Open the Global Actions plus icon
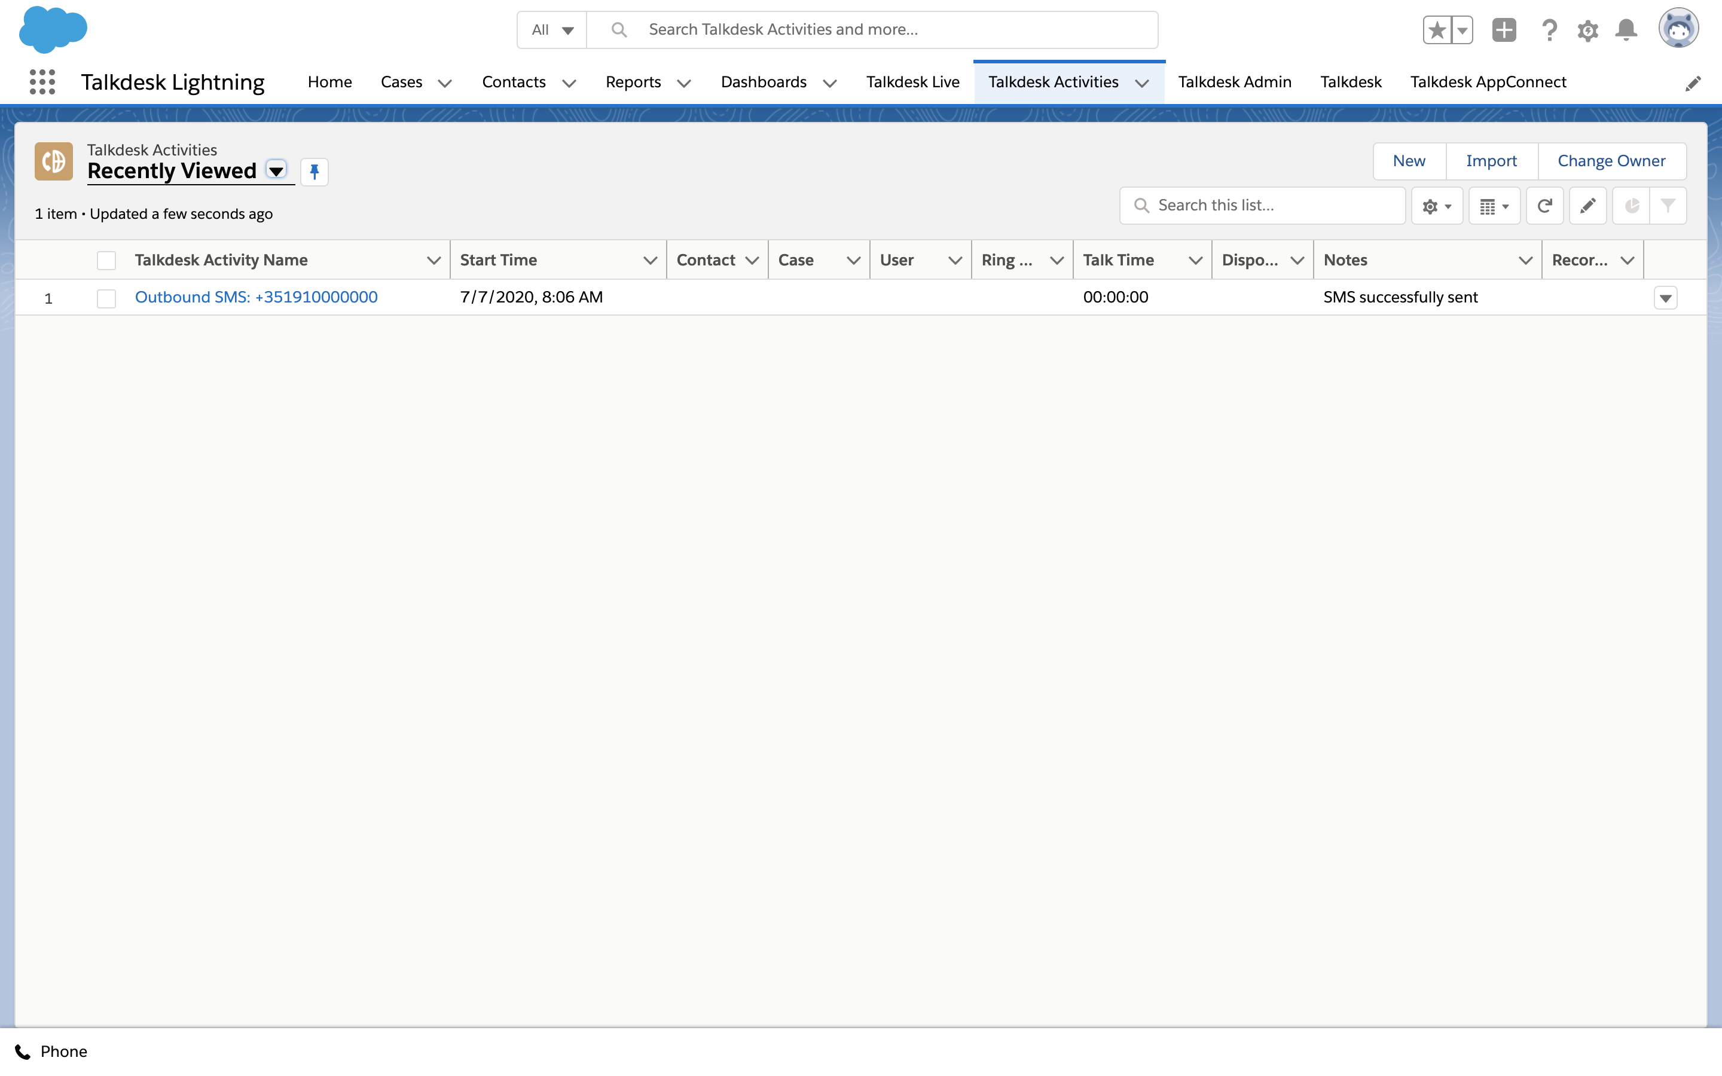Screen dimensions: 1722x1076 [x=1504, y=30]
